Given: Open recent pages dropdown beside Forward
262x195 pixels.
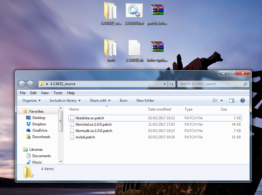Looking at the screenshot, I should [36, 84].
